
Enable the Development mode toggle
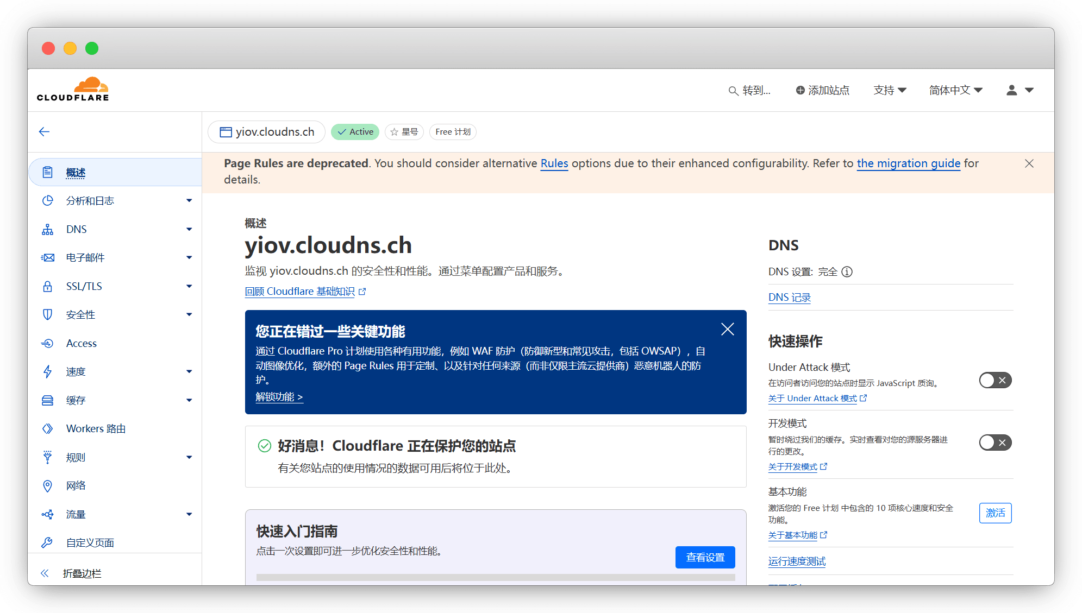[995, 443]
